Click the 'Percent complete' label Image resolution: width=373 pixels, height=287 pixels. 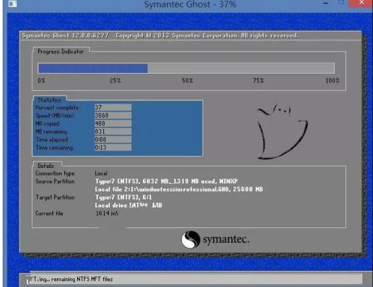pyautogui.click(x=57, y=108)
